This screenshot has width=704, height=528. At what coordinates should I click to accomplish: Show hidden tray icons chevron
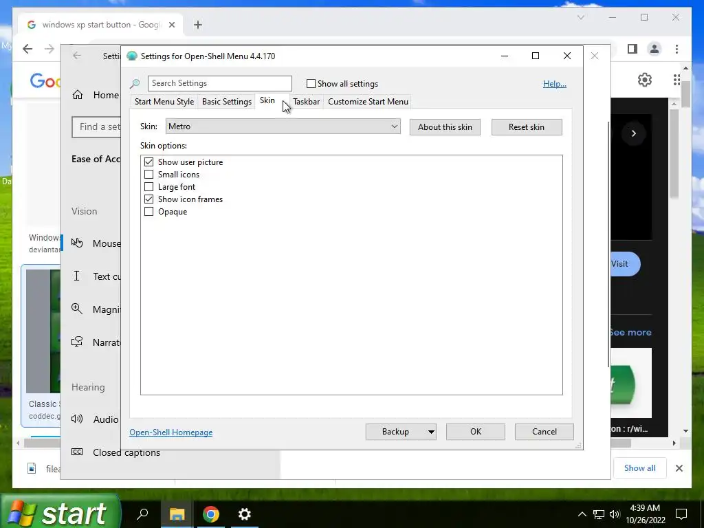click(582, 514)
